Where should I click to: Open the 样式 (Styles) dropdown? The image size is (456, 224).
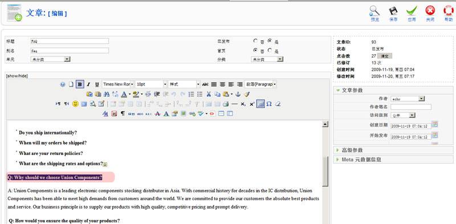(185, 84)
